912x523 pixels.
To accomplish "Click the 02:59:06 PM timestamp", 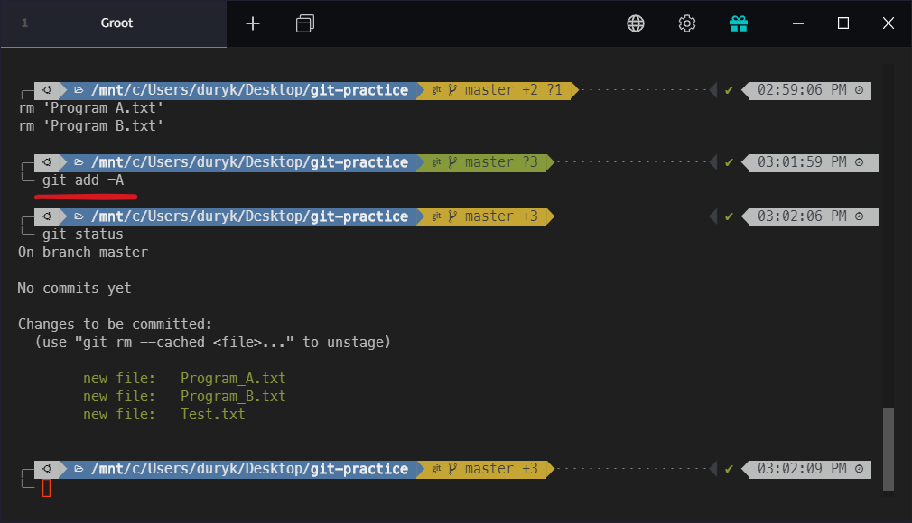I will click(802, 90).
